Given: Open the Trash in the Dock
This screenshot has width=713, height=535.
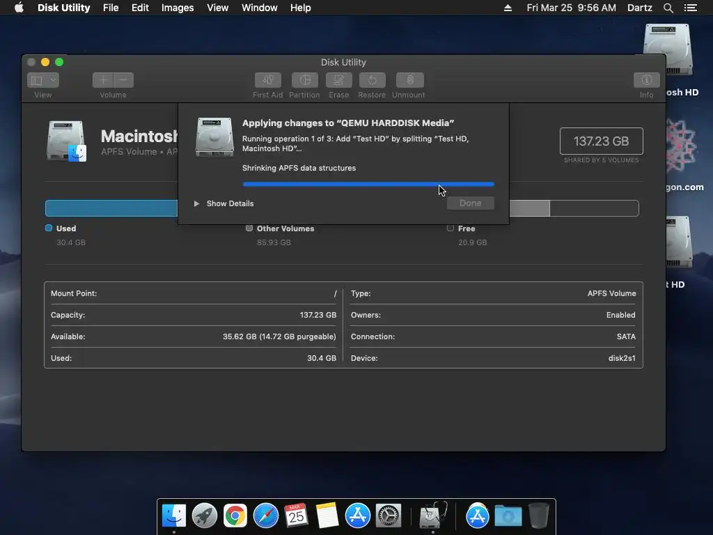Looking at the screenshot, I should tap(539, 516).
